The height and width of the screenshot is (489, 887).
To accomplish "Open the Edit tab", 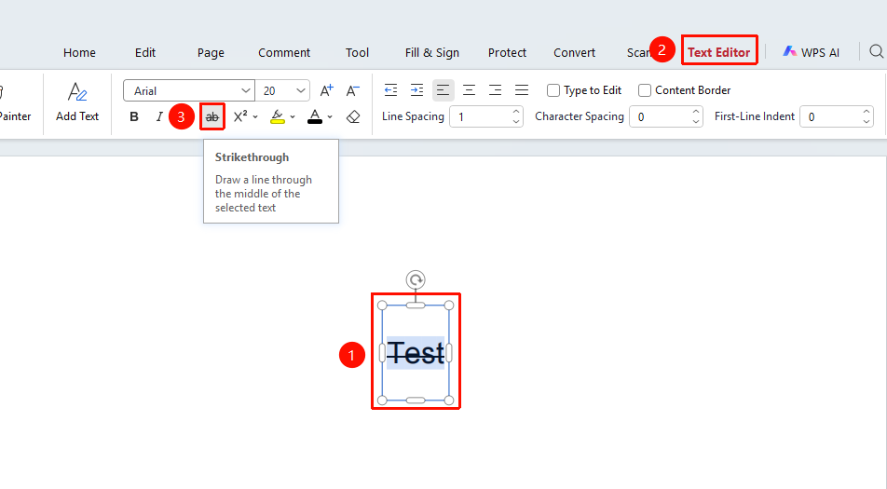I will pos(145,52).
